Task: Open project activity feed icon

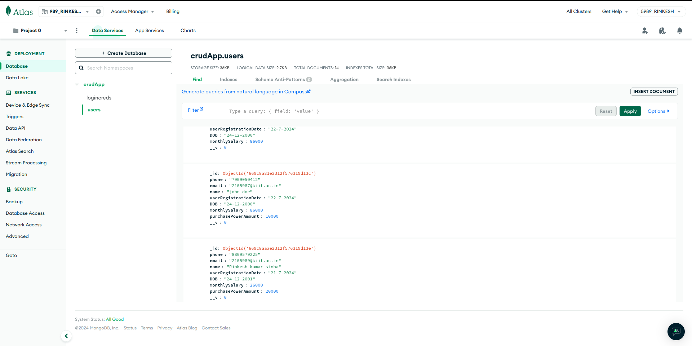Action: (662, 31)
